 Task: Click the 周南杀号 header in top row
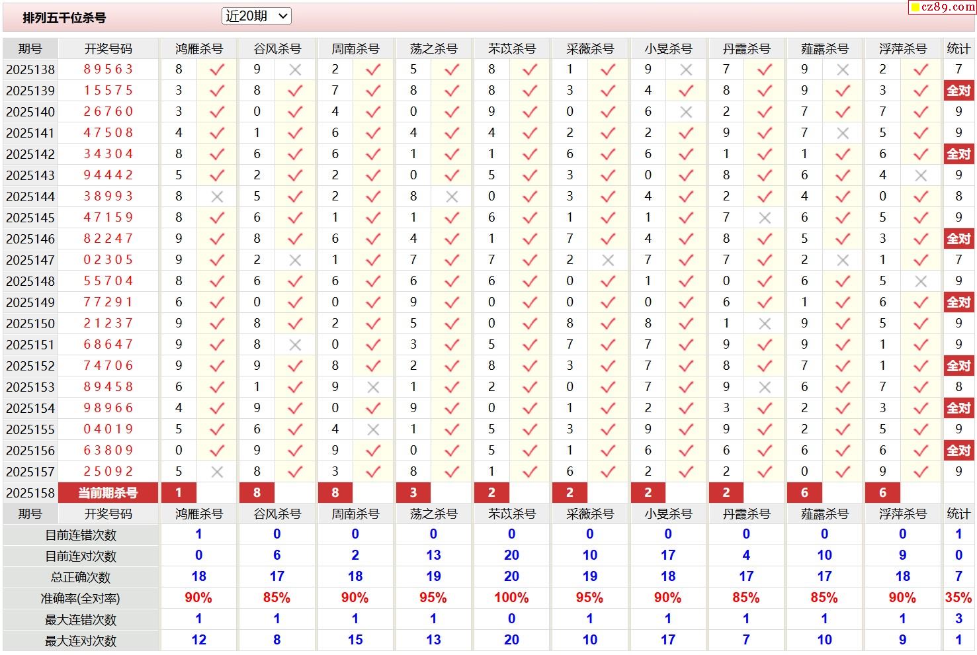tap(355, 49)
